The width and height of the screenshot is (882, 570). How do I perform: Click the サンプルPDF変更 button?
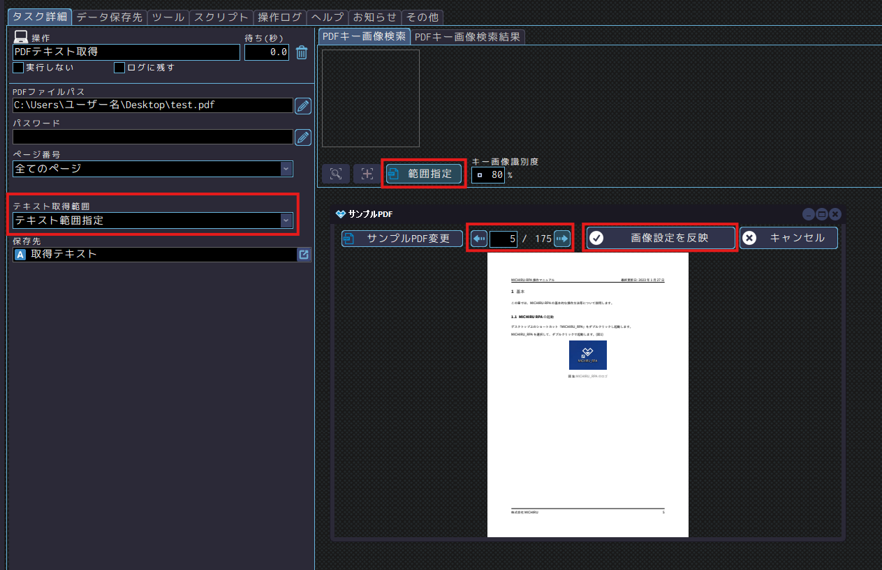403,239
